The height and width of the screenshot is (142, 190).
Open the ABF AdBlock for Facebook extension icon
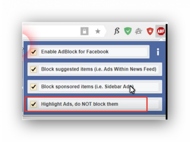[161, 31]
